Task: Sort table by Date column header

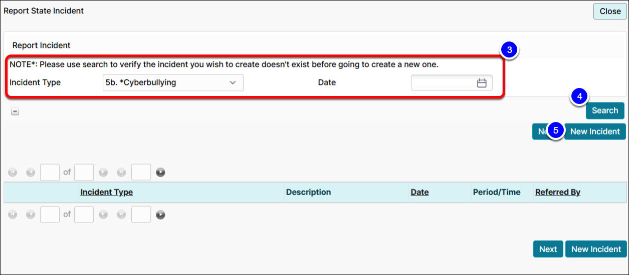Action: tap(420, 192)
